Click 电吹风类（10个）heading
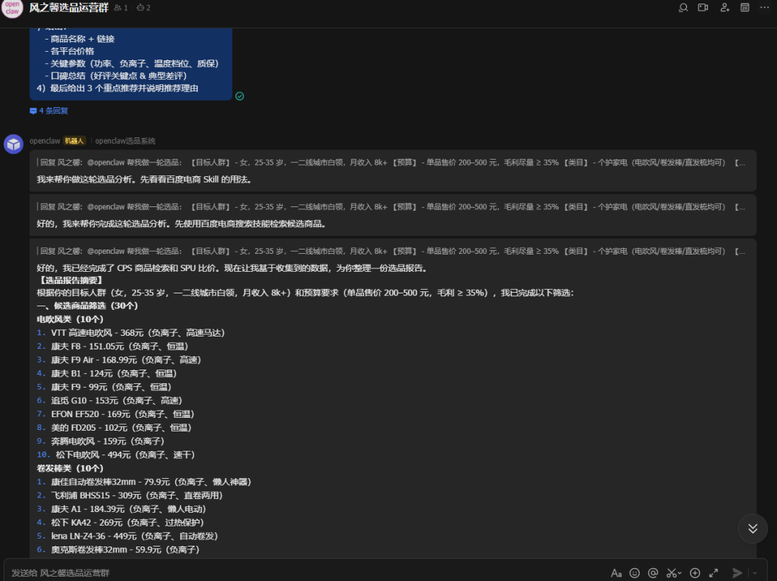The height and width of the screenshot is (581, 777). [x=71, y=319]
